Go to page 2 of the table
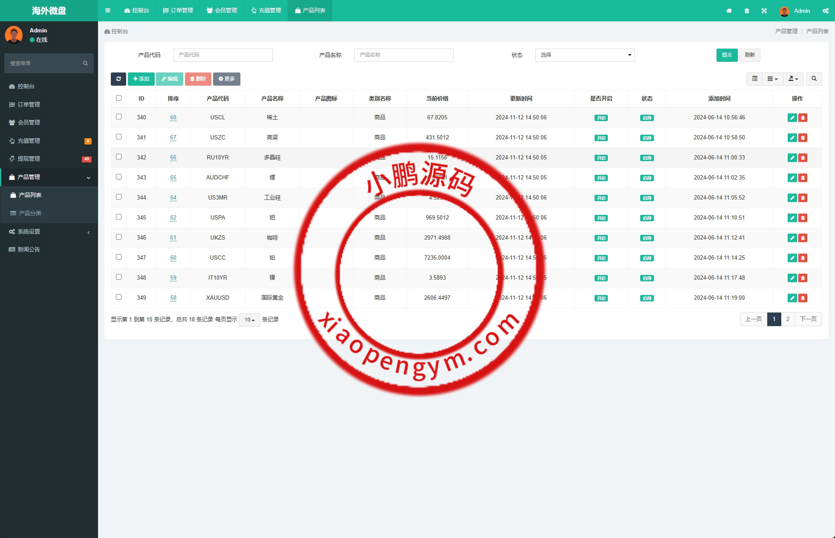This screenshot has width=835, height=538. click(x=788, y=319)
